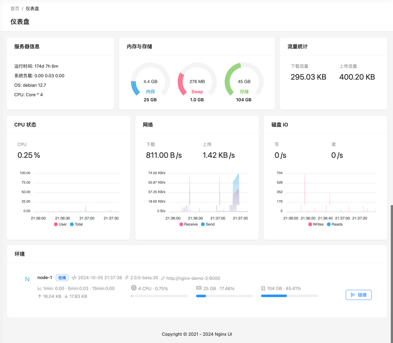
Task: Toggle the Writes series in disk IO legend
Action: [x=316, y=224]
